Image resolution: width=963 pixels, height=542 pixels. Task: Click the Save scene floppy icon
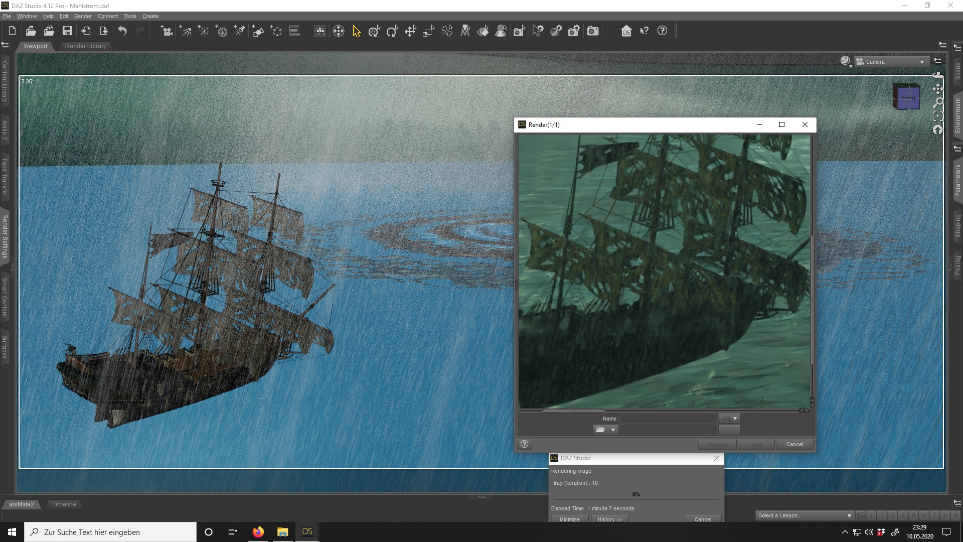(x=67, y=31)
